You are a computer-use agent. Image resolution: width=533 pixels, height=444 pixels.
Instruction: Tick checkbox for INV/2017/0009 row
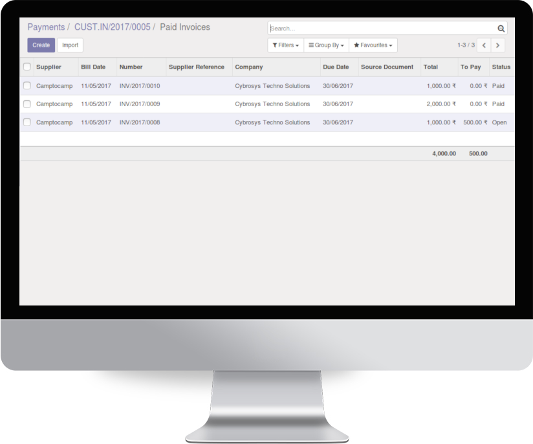(27, 104)
